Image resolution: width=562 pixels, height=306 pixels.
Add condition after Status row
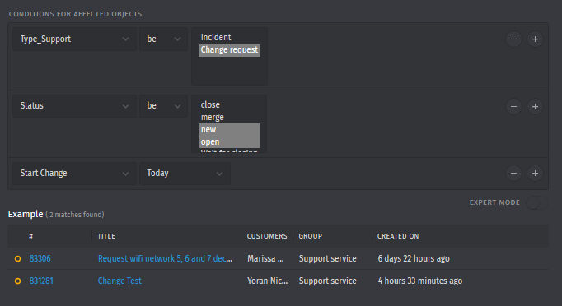click(535, 106)
